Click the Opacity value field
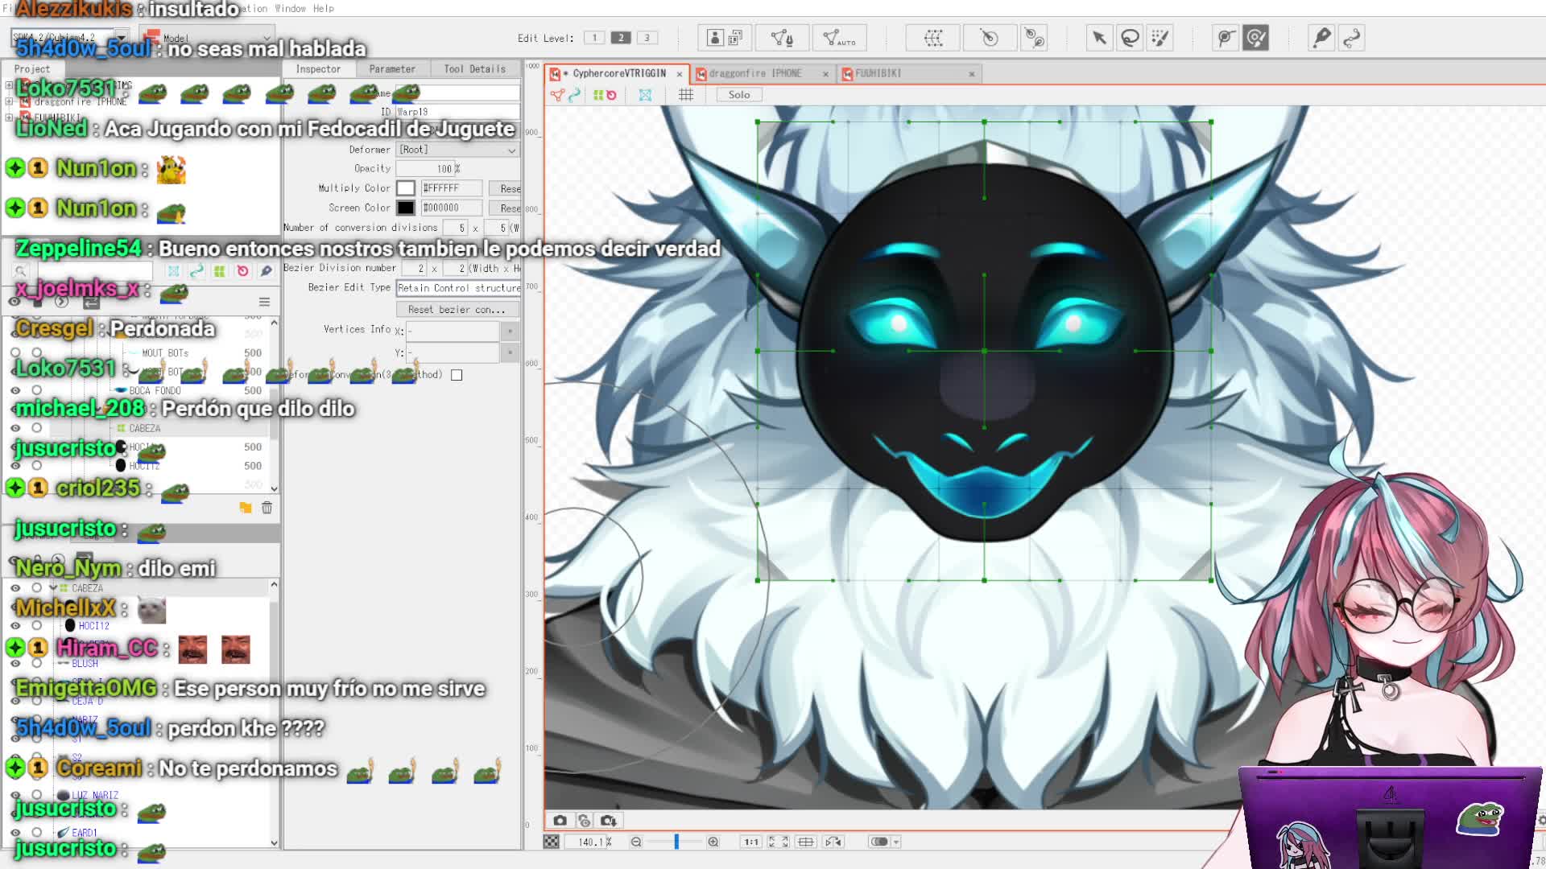The image size is (1546, 869). [x=426, y=169]
